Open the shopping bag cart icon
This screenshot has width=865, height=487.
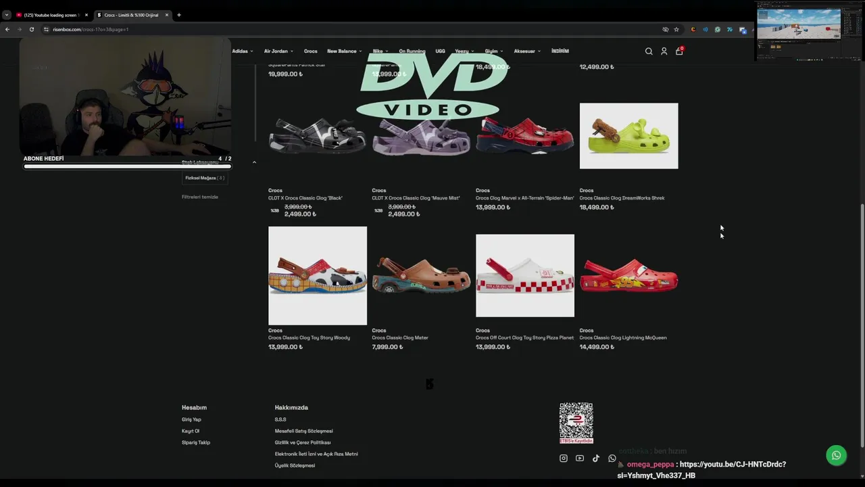coord(679,51)
